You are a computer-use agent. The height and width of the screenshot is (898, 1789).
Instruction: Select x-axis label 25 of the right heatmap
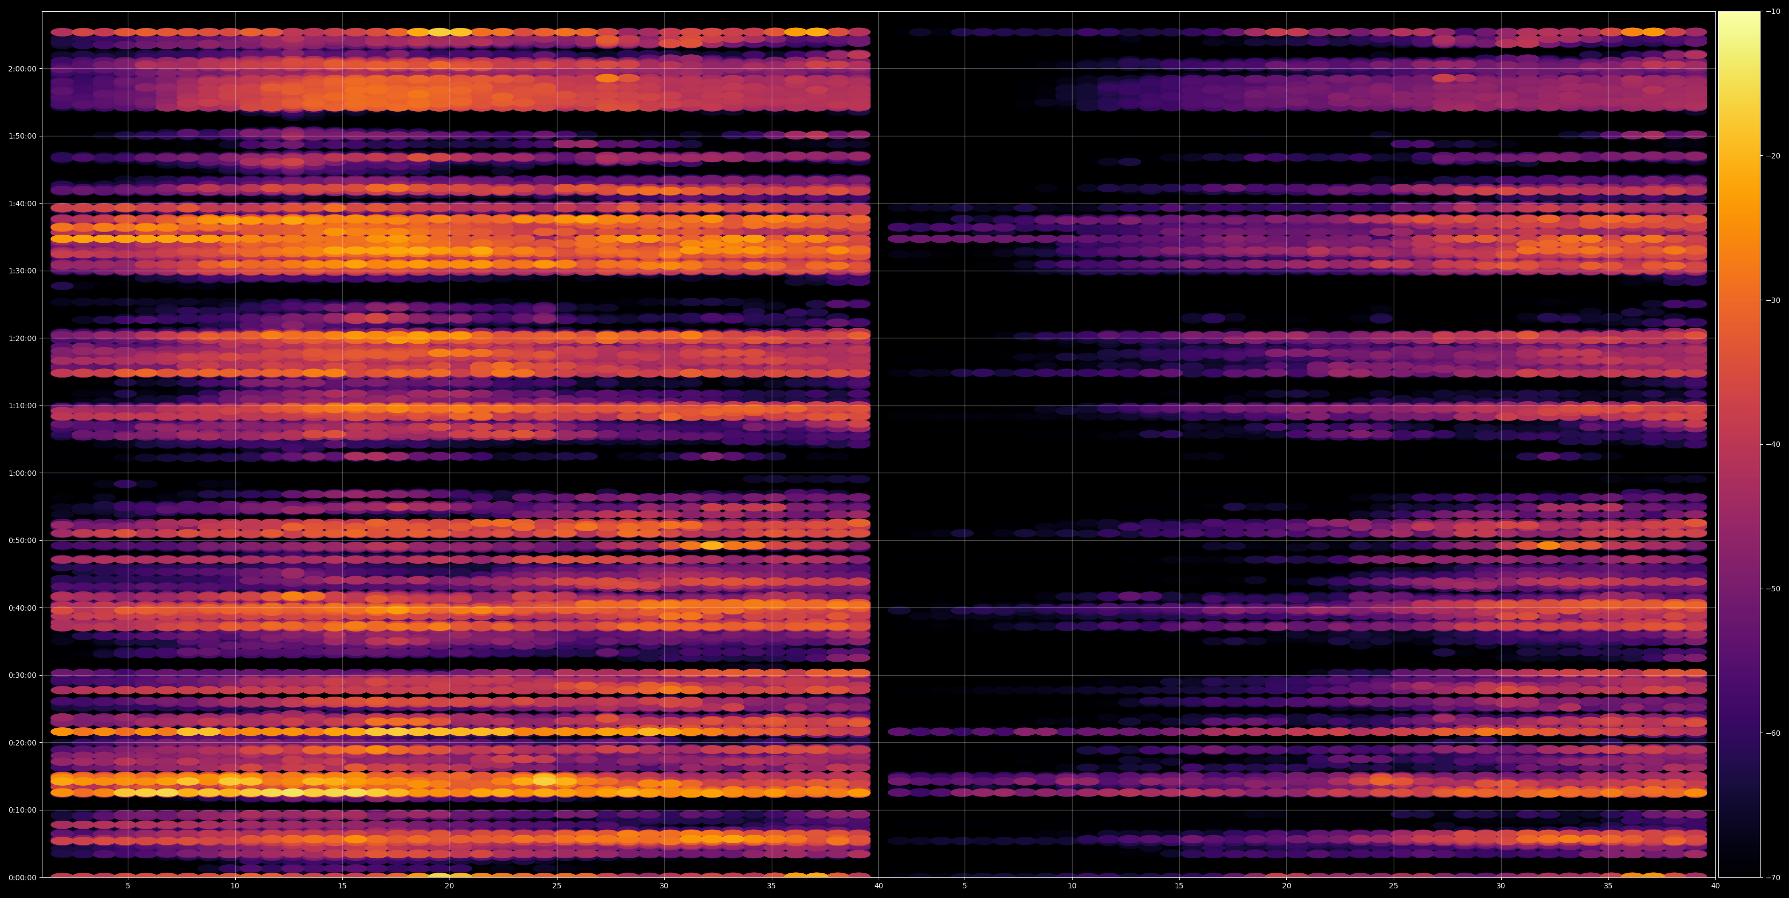(x=1394, y=886)
